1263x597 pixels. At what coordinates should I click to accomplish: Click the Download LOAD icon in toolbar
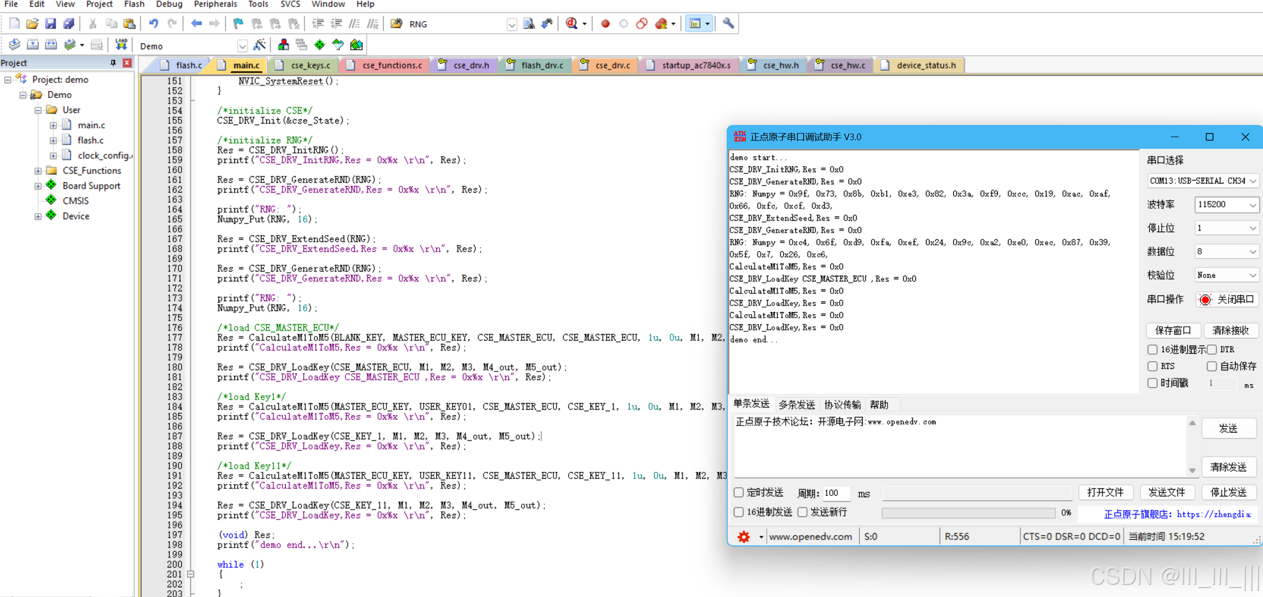point(121,45)
